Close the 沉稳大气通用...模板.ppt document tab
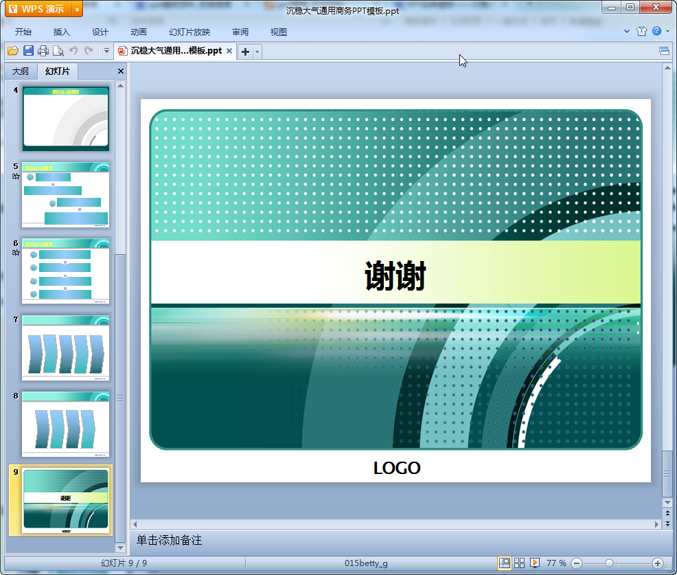The width and height of the screenshot is (677, 575). pos(229,51)
